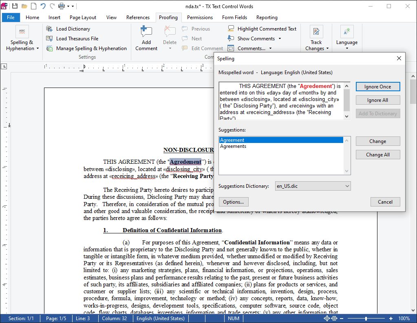Image resolution: width=417 pixels, height=323 pixels.
Task: Click the zoom slider in status bar
Action: point(366,319)
